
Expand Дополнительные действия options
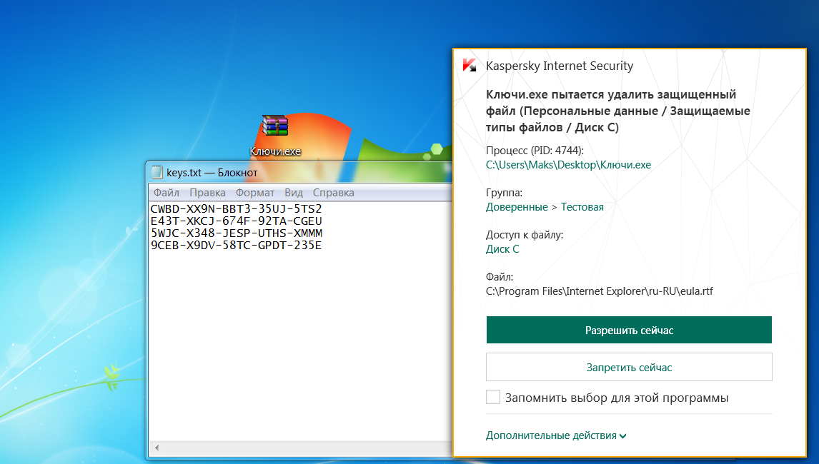[556, 435]
